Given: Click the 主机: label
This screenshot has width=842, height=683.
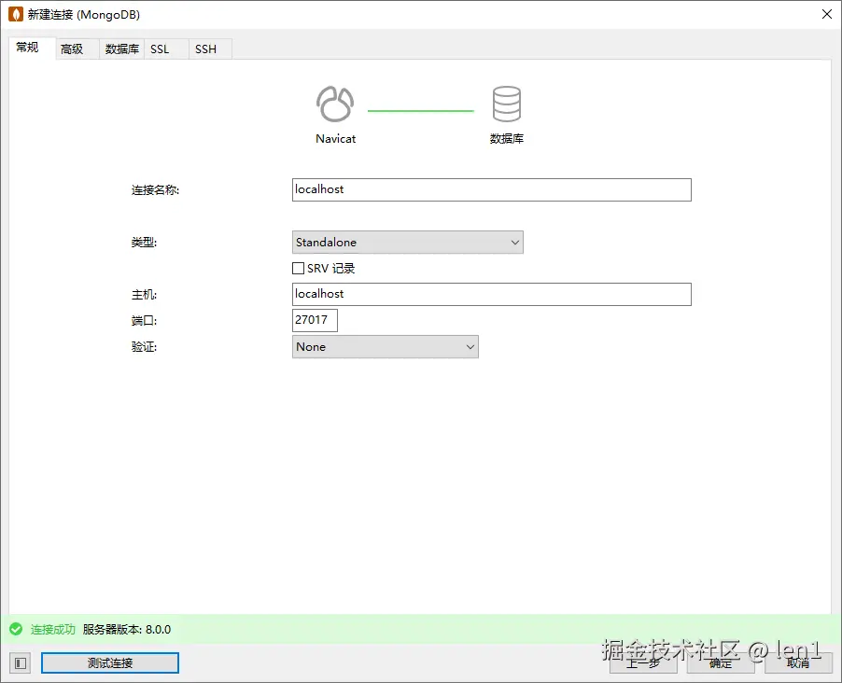Looking at the screenshot, I should point(144,295).
